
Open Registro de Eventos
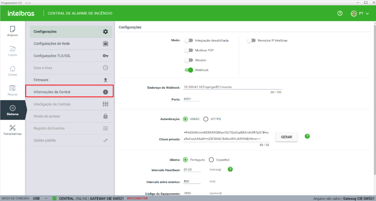71,129
